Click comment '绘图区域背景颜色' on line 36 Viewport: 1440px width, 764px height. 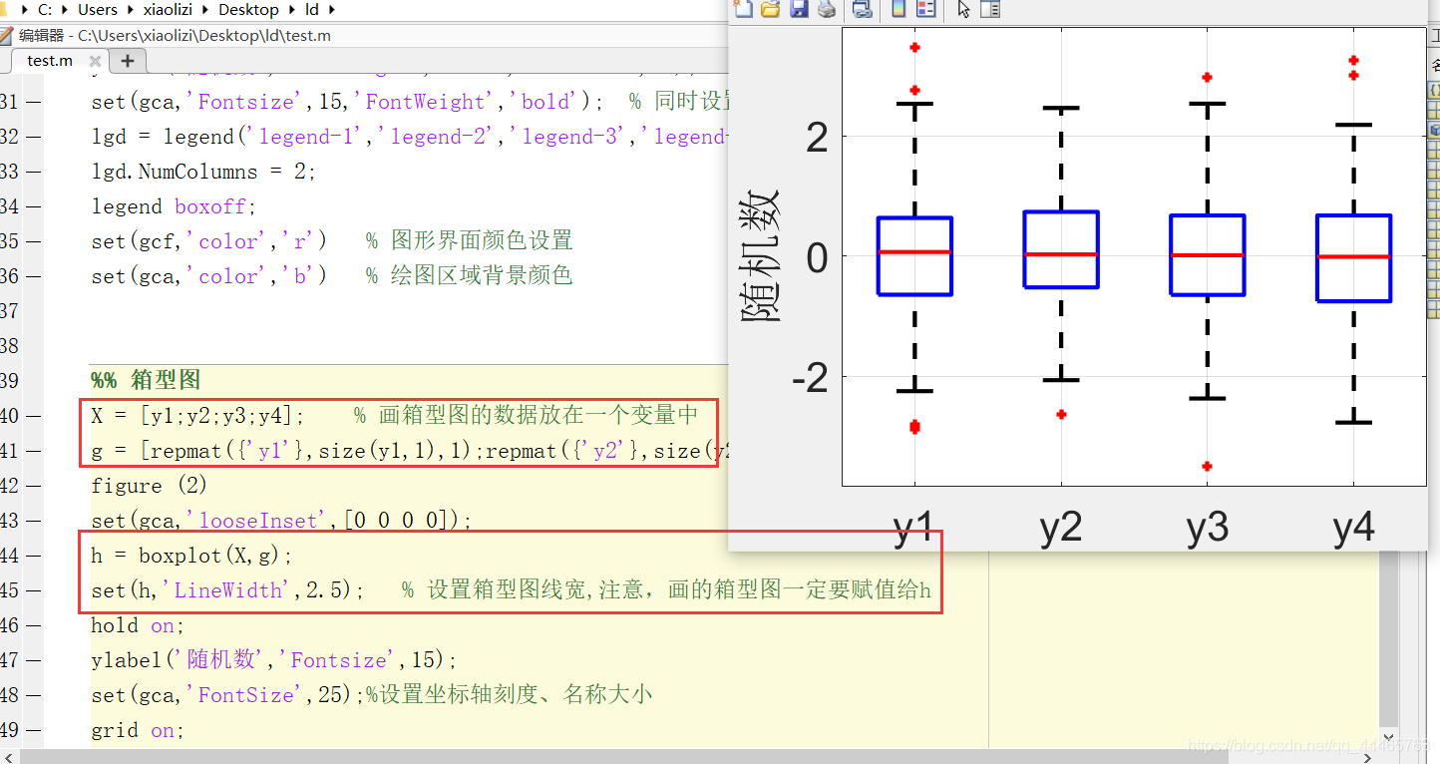pyautogui.click(x=482, y=276)
